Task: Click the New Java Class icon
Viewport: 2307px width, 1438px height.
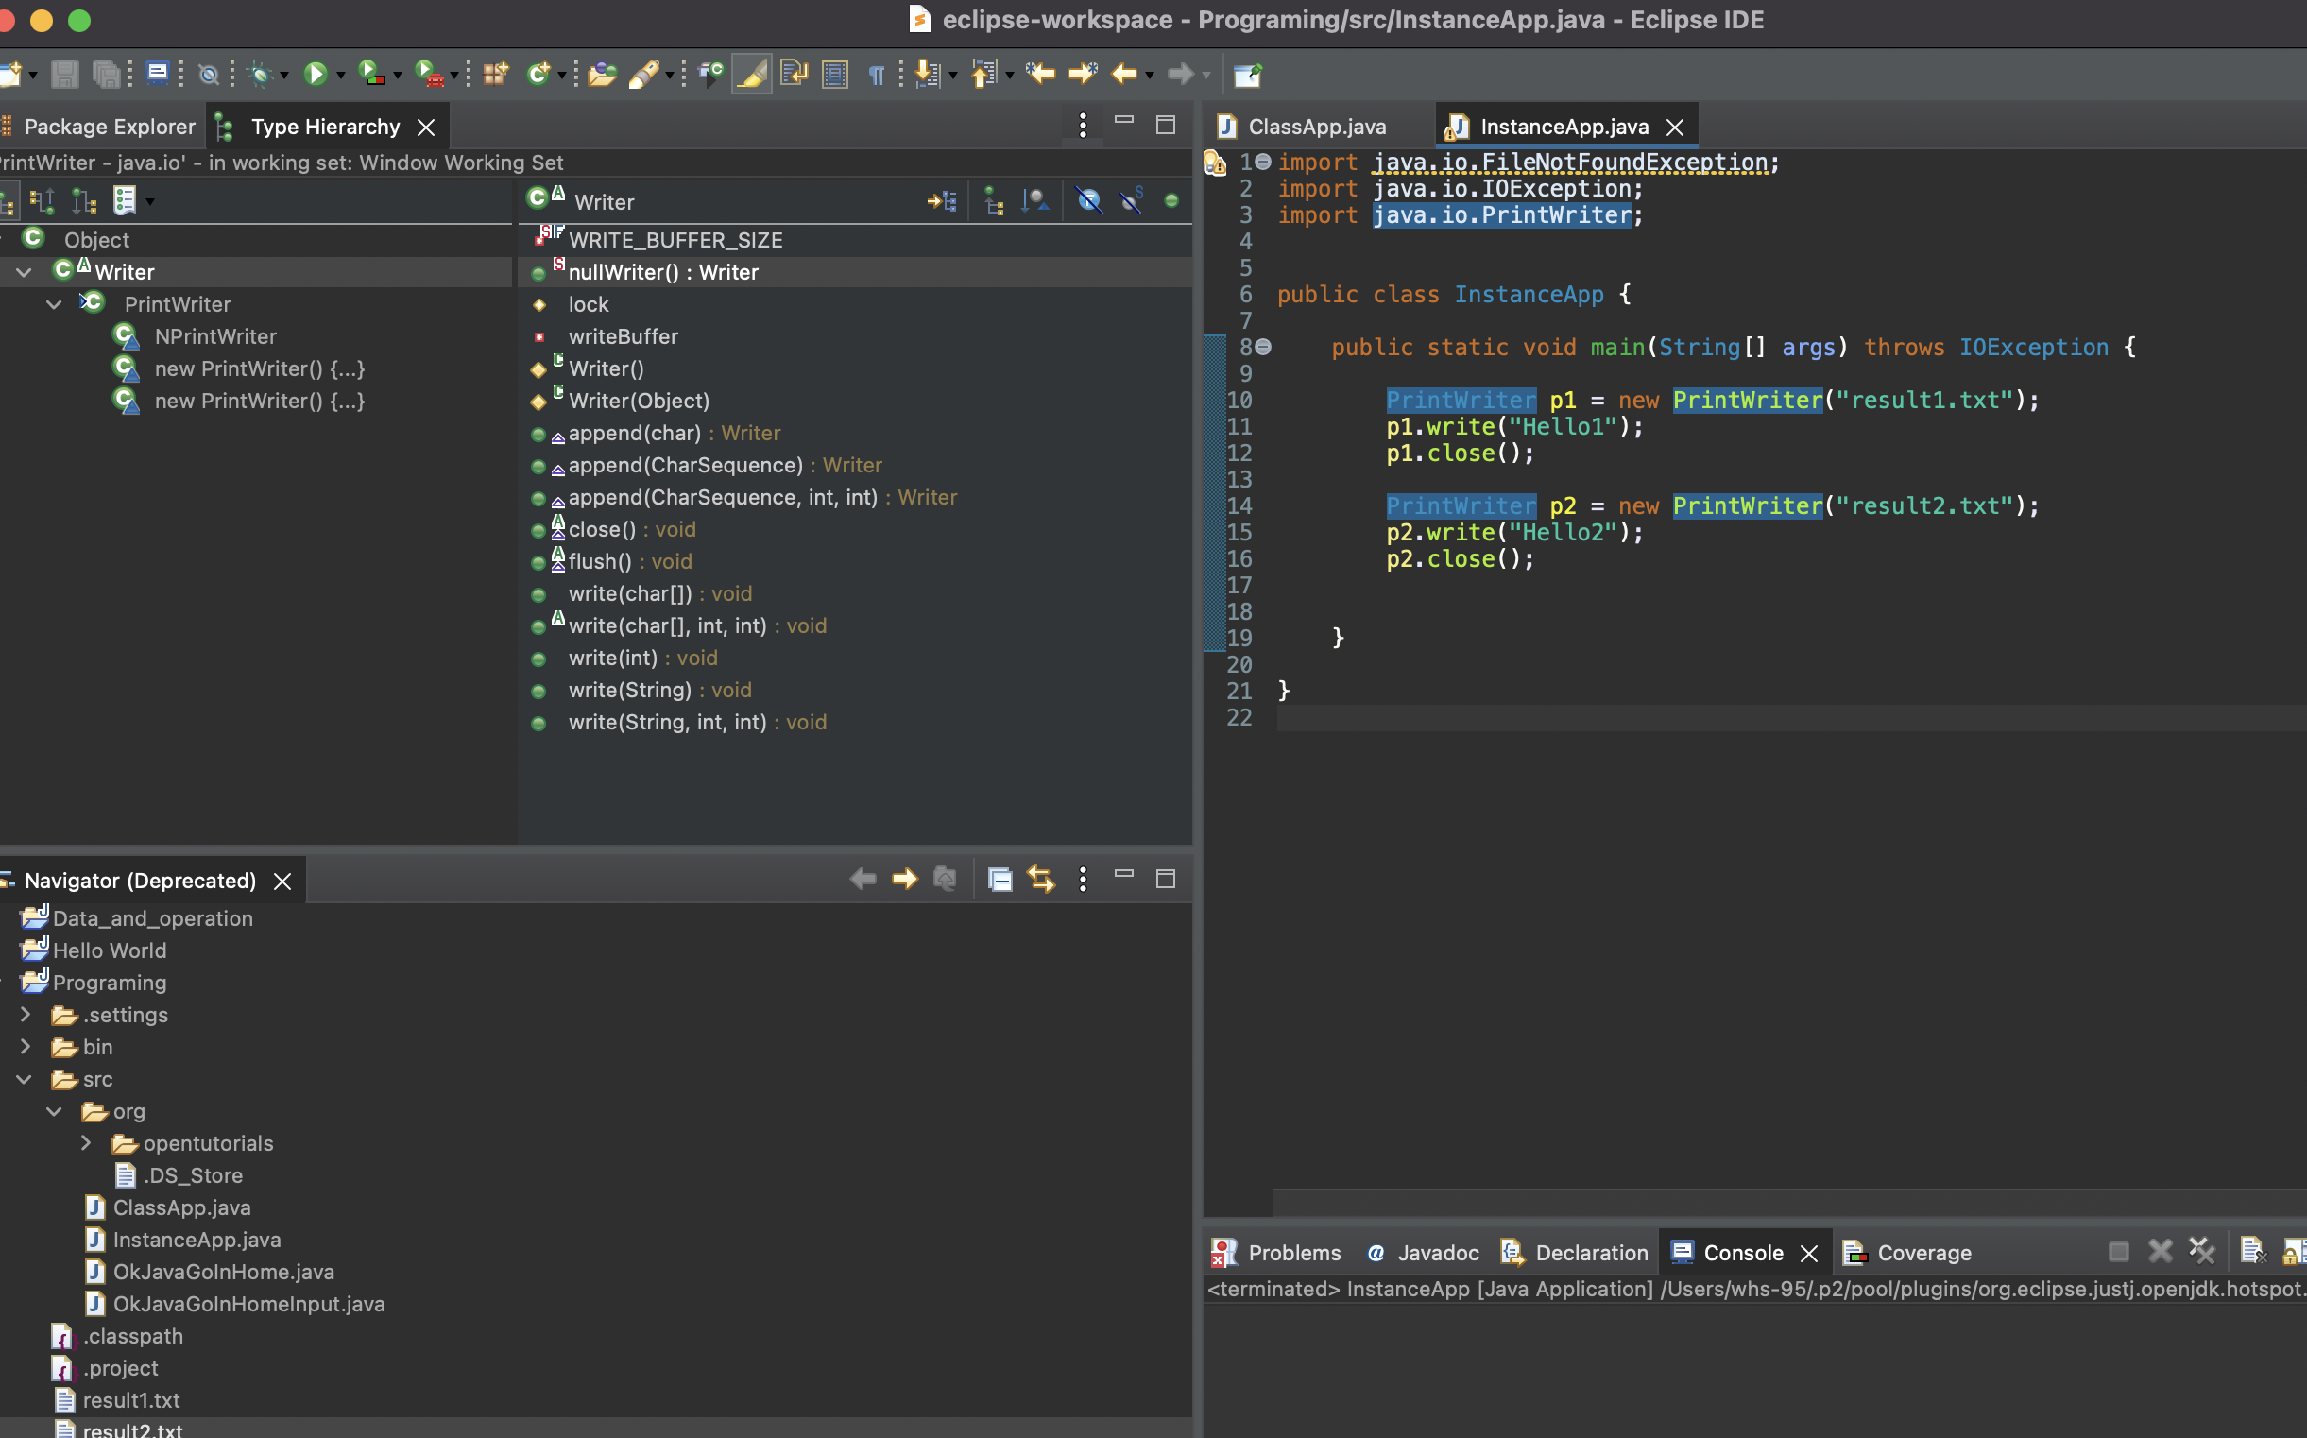Action: [x=539, y=74]
